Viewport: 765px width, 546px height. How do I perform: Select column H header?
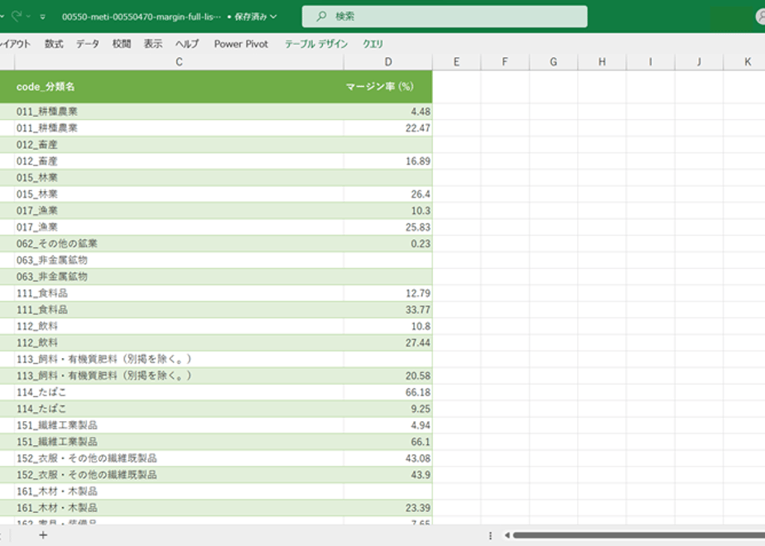click(602, 62)
